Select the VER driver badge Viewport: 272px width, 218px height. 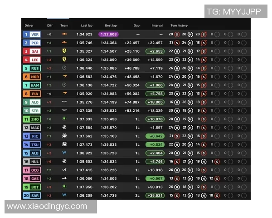pos(32,34)
